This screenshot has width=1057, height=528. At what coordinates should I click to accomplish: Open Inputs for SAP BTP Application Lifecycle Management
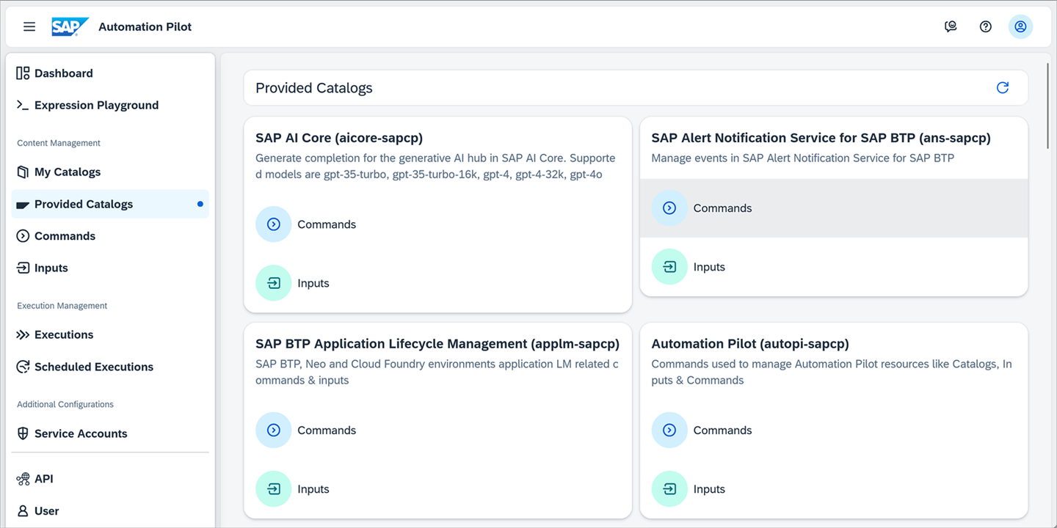[x=437, y=489]
